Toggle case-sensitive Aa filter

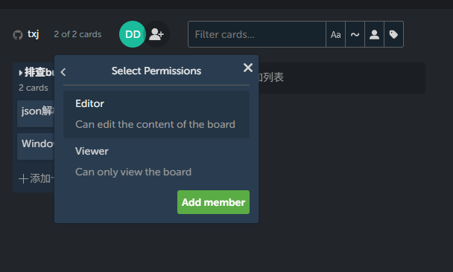point(335,34)
